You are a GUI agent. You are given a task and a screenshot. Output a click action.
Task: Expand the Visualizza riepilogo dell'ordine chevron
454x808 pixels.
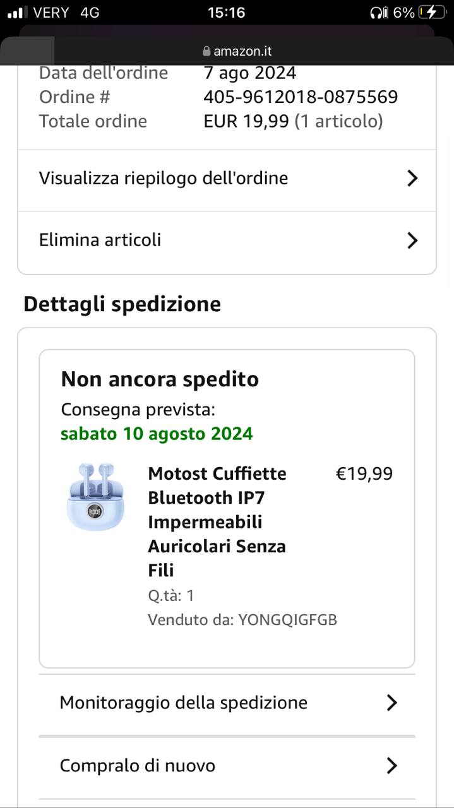[412, 179]
